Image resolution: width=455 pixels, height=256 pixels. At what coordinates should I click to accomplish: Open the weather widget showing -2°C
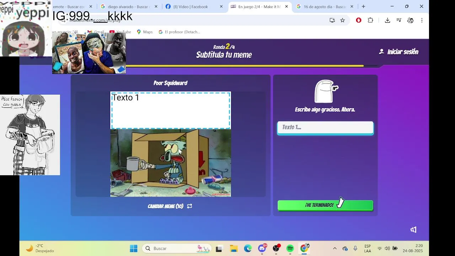click(40, 248)
